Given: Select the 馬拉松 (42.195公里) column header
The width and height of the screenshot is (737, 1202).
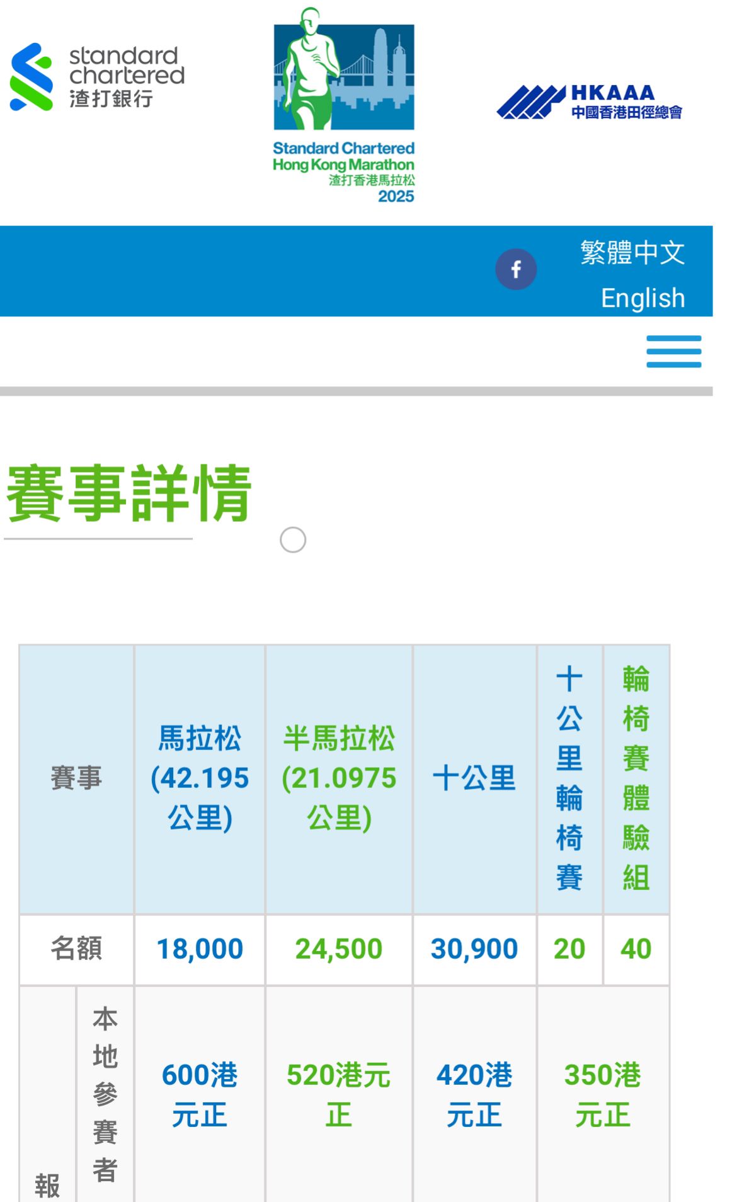Looking at the screenshot, I should (x=200, y=778).
